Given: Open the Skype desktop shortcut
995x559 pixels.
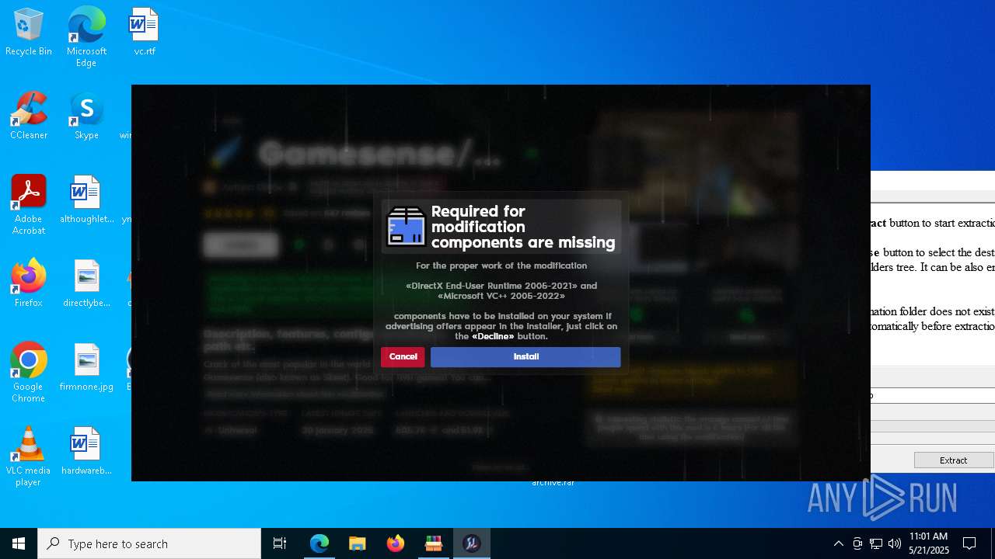Looking at the screenshot, I should (x=86, y=116).
